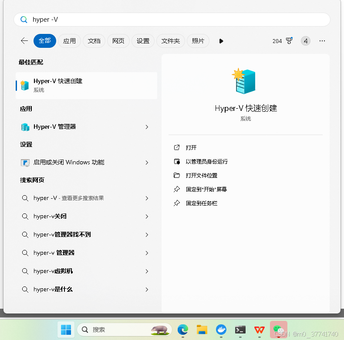Open the account badge showing 4
Image resolution: width=344 pixels, height=340 pixels.
[305, 41]
